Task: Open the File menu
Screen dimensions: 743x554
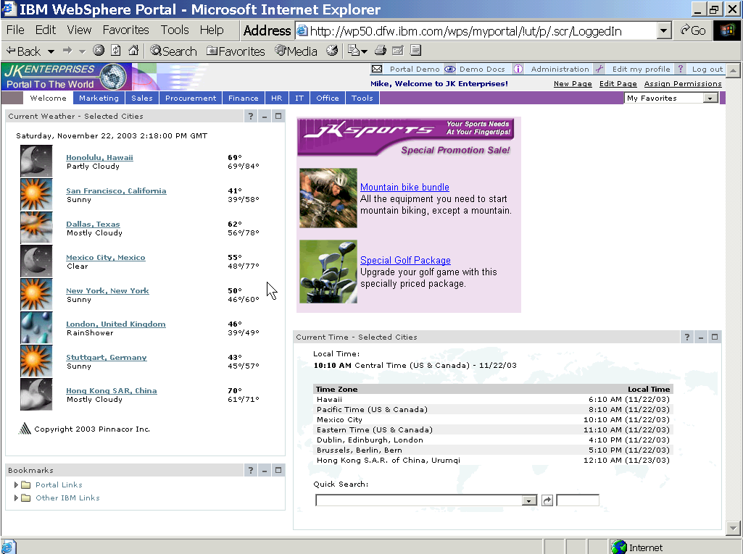Action: coord(15,30)
